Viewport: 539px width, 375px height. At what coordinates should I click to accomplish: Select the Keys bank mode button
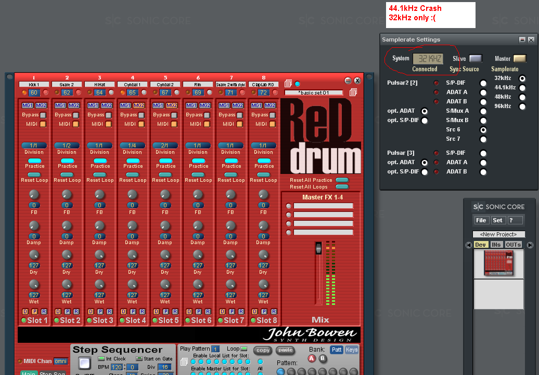352,350
